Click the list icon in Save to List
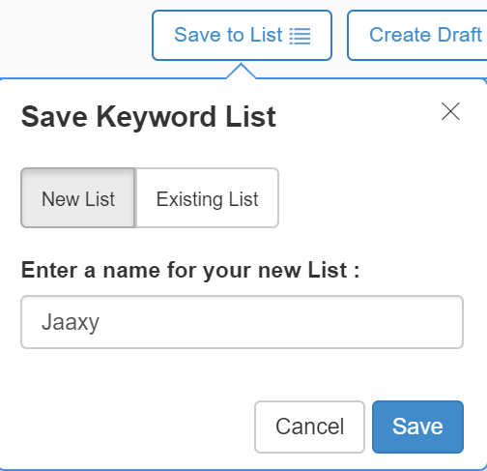Image resolution: width=487 pixels, height=471 pixels. [300, 36]
